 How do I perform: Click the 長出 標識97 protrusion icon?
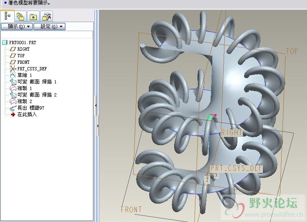click(x=13, y=108)
